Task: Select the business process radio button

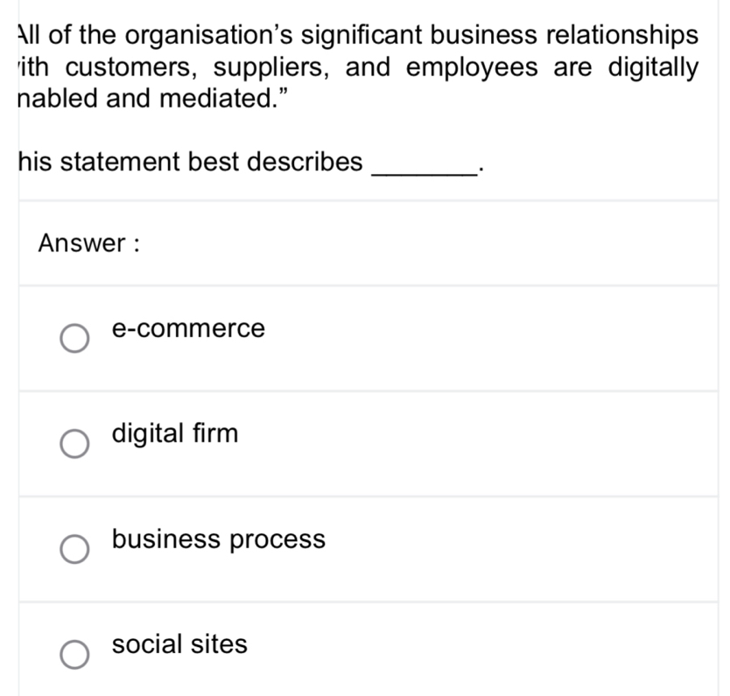Action: [74, 550]
